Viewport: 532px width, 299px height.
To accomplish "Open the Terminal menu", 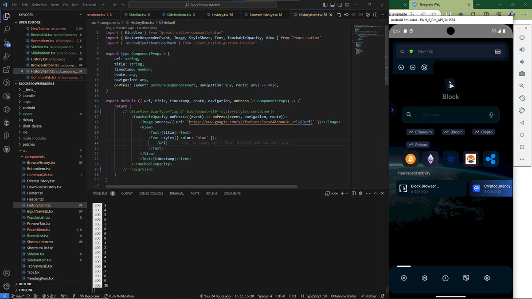I will pos(90,4).
